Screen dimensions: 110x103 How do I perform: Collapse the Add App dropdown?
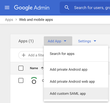point(58,41)
